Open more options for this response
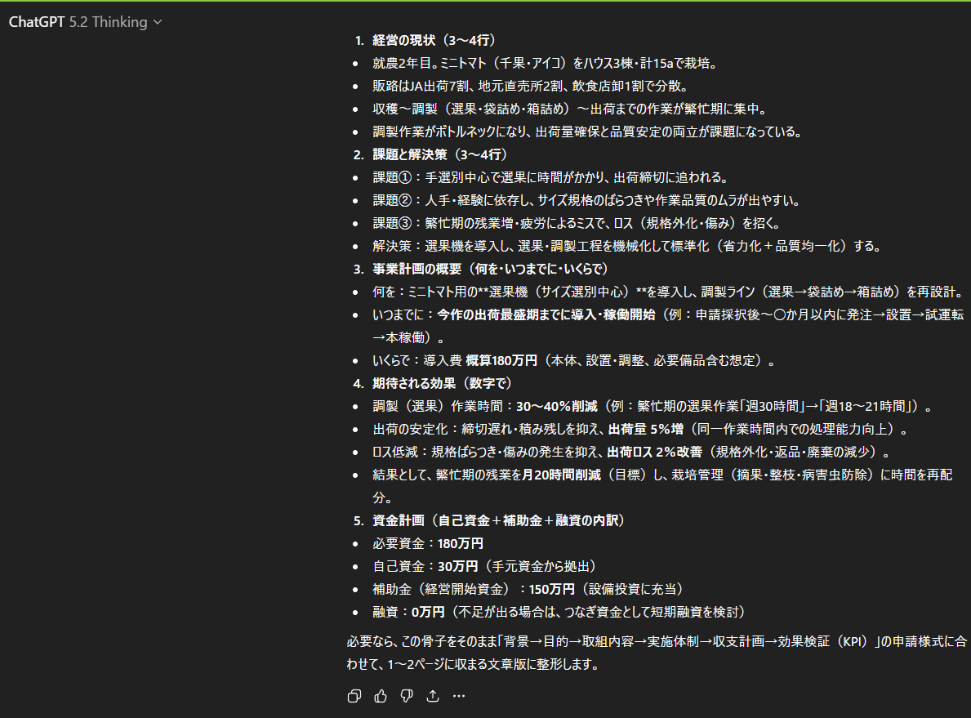 [x=459, y=695]
